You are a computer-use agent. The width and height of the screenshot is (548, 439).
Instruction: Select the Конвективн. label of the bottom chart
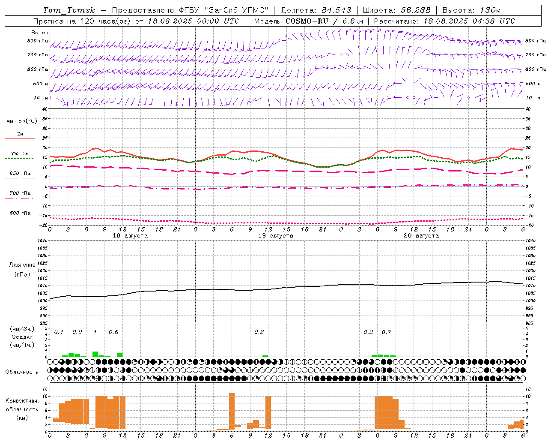click(22, 401)
